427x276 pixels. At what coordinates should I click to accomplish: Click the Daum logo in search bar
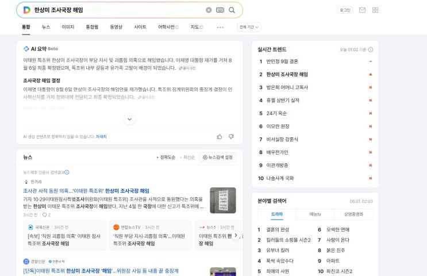pyautogui.click(x=26, y=10)
